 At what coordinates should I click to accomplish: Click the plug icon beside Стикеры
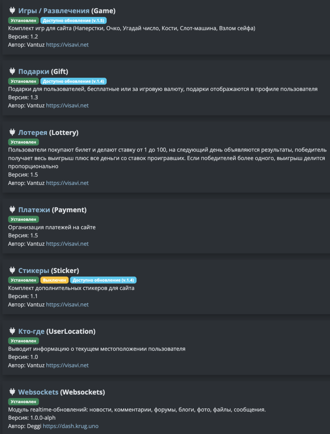[x=12, y=270]
